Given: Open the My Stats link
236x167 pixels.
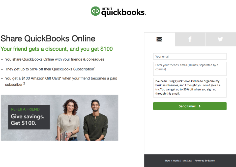Looking at the screenshot, I should pos(187,161).
